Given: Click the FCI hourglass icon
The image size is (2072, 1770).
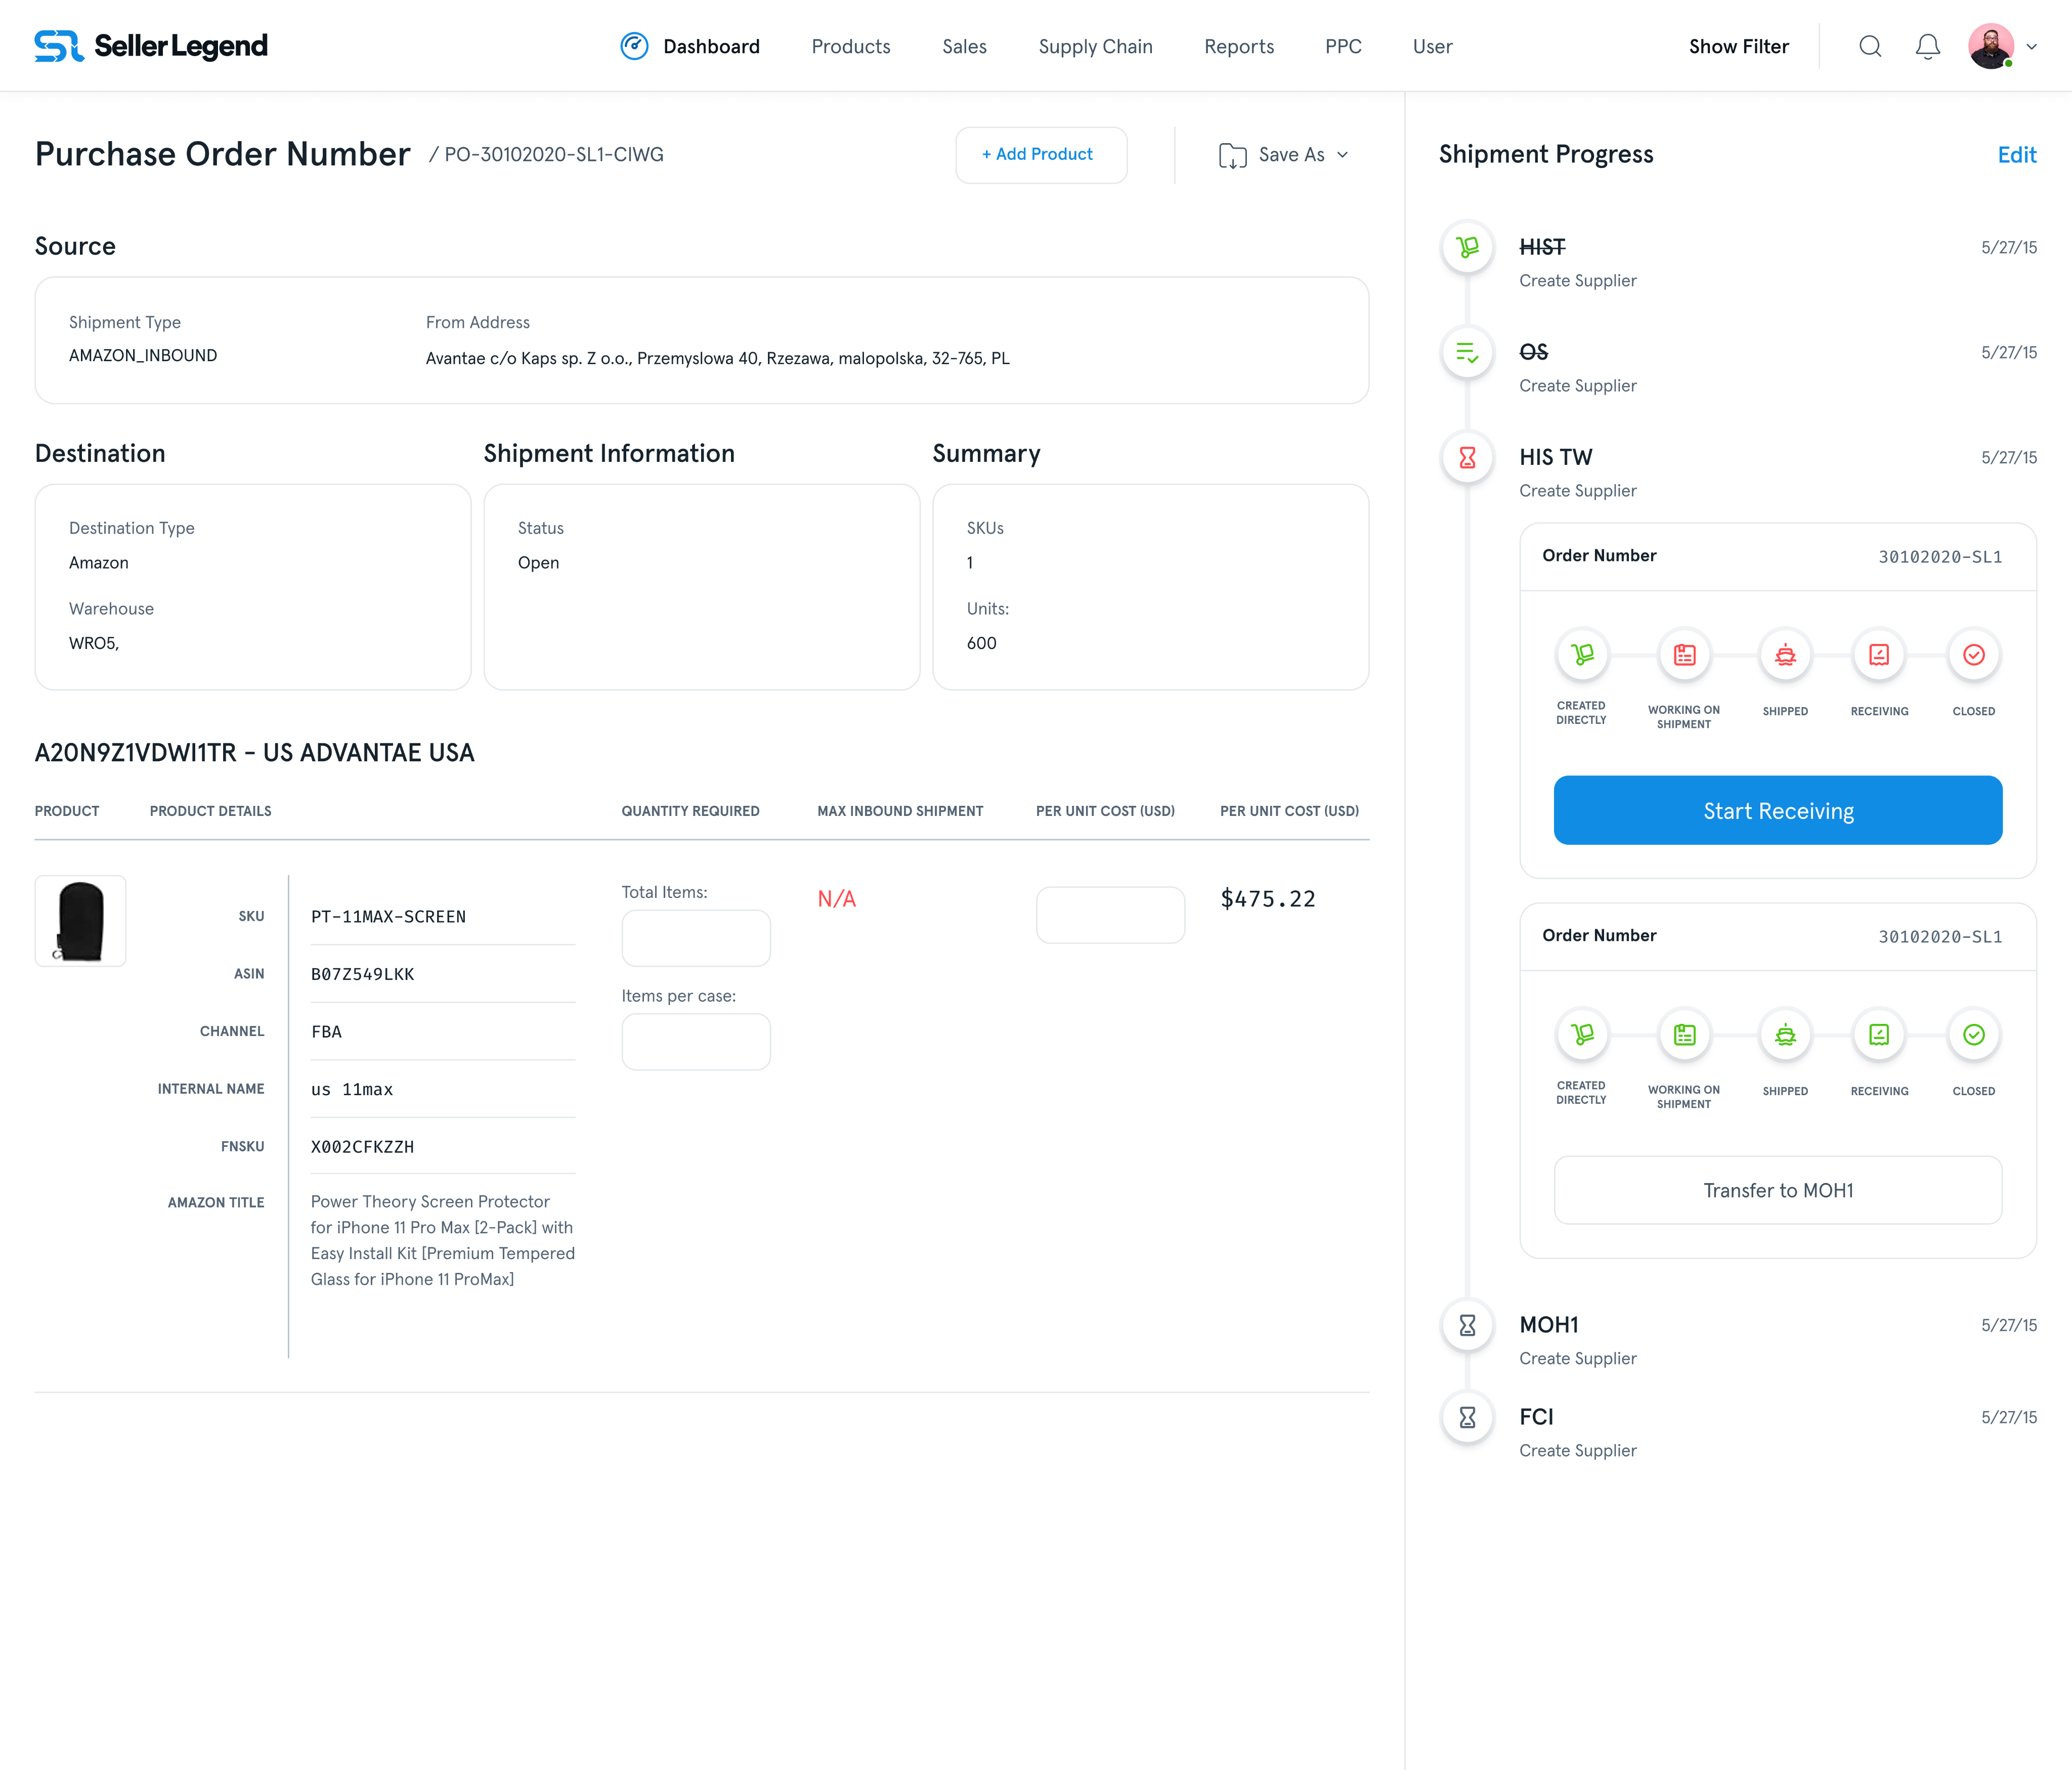Looking at the screenshot, I should pyautogui.click(x=1467, y=1417).
